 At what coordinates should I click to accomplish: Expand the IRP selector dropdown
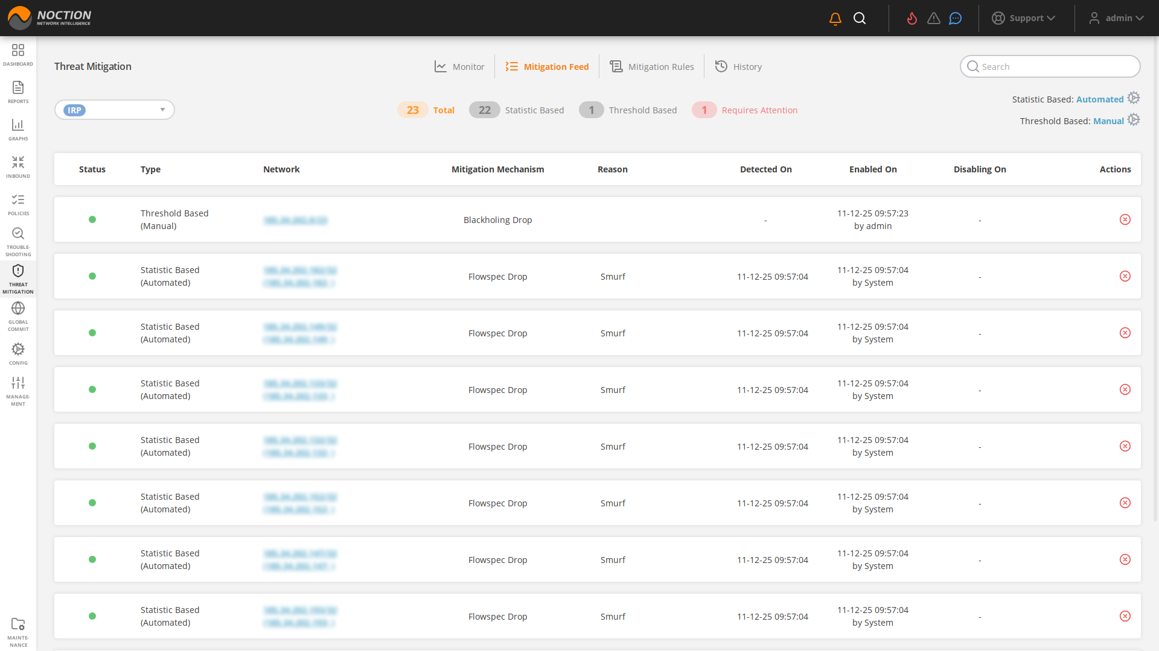click(162, 110)
